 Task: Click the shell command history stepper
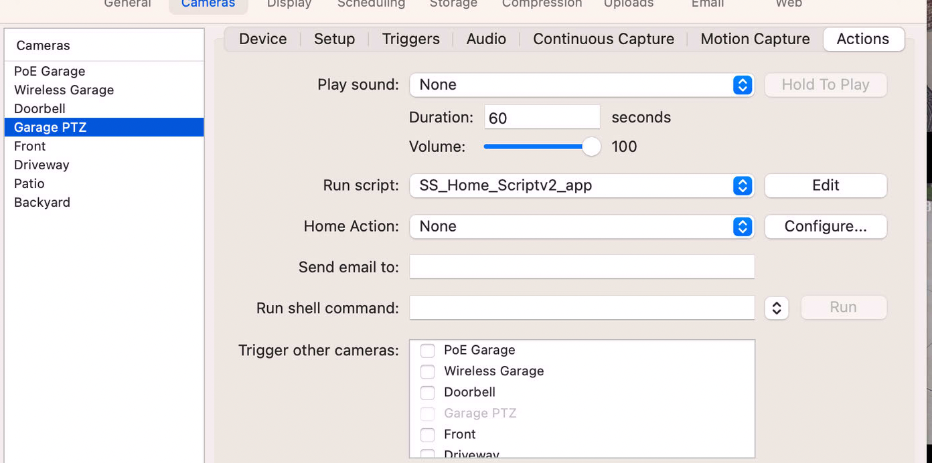[x=776, y=308]
